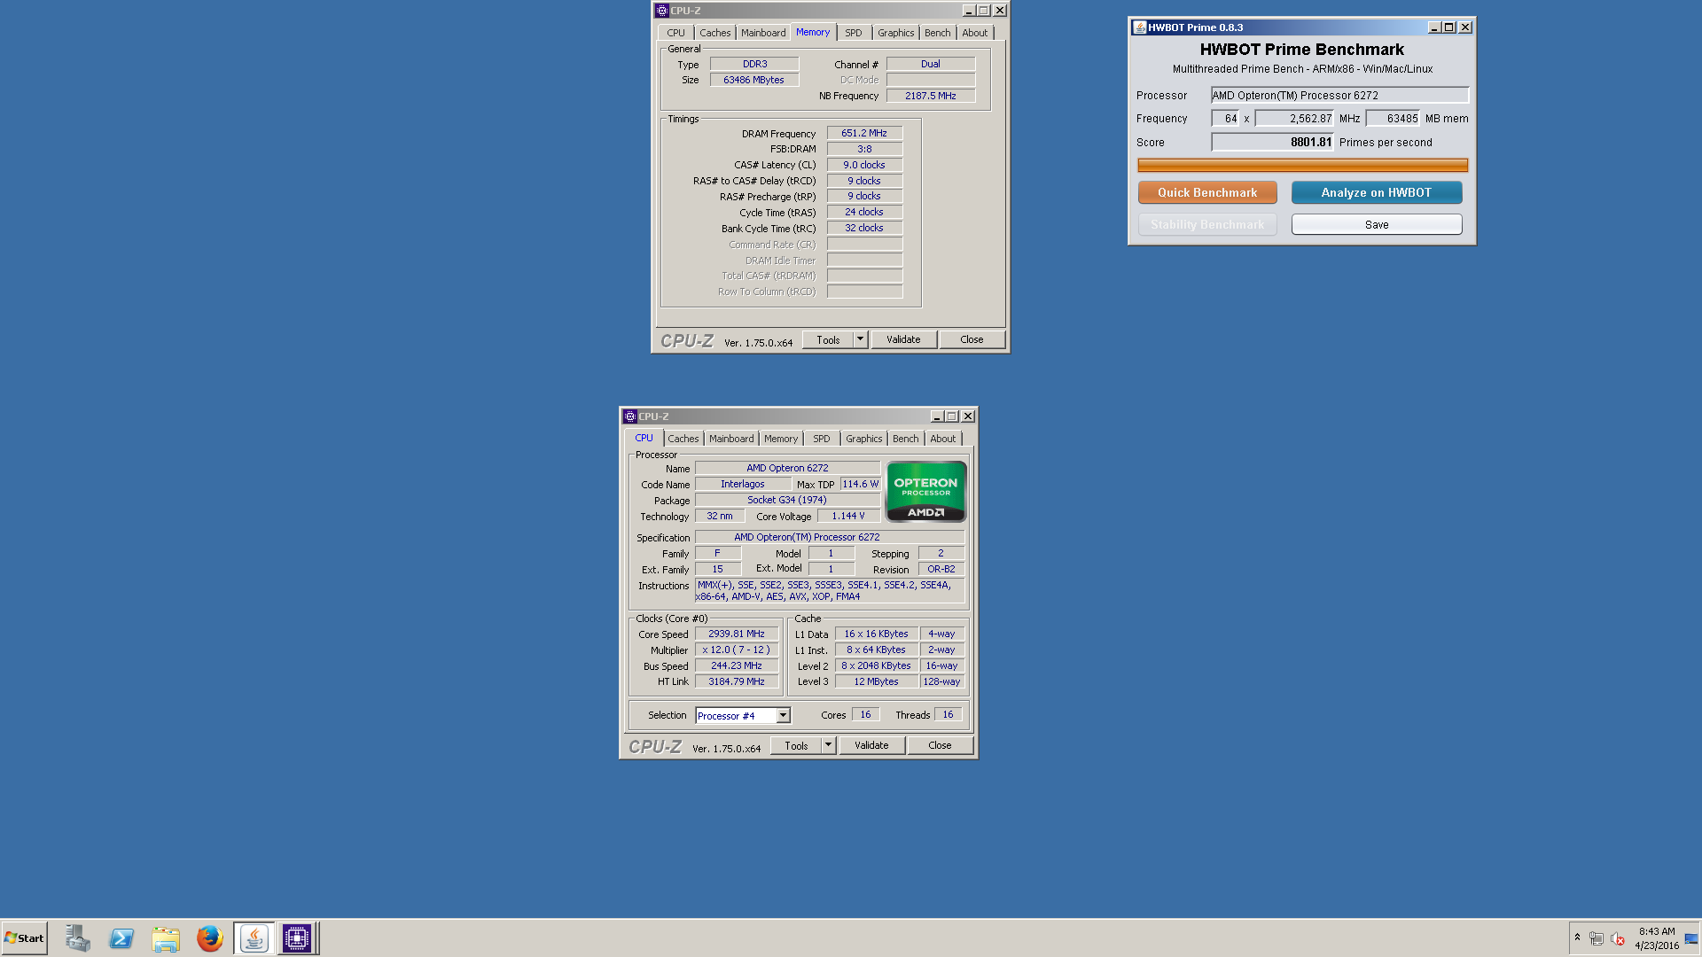Open PowerShell from the taskbar
The width and height of the screenshot is (1702, 957).
pyautogui.click(x=121, y=938)
